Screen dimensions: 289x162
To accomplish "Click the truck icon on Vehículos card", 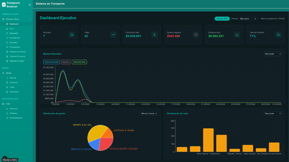I will (72, 34).
